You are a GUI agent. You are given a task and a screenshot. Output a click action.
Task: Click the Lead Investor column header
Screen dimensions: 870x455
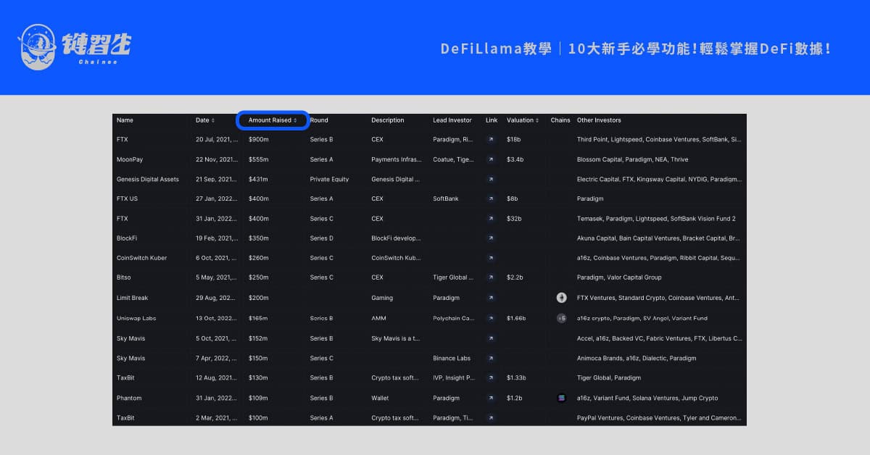coord(452,120)
